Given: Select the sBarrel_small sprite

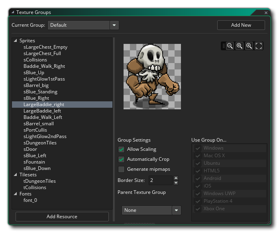Looking at the screenshot, I should click(62, 124).
